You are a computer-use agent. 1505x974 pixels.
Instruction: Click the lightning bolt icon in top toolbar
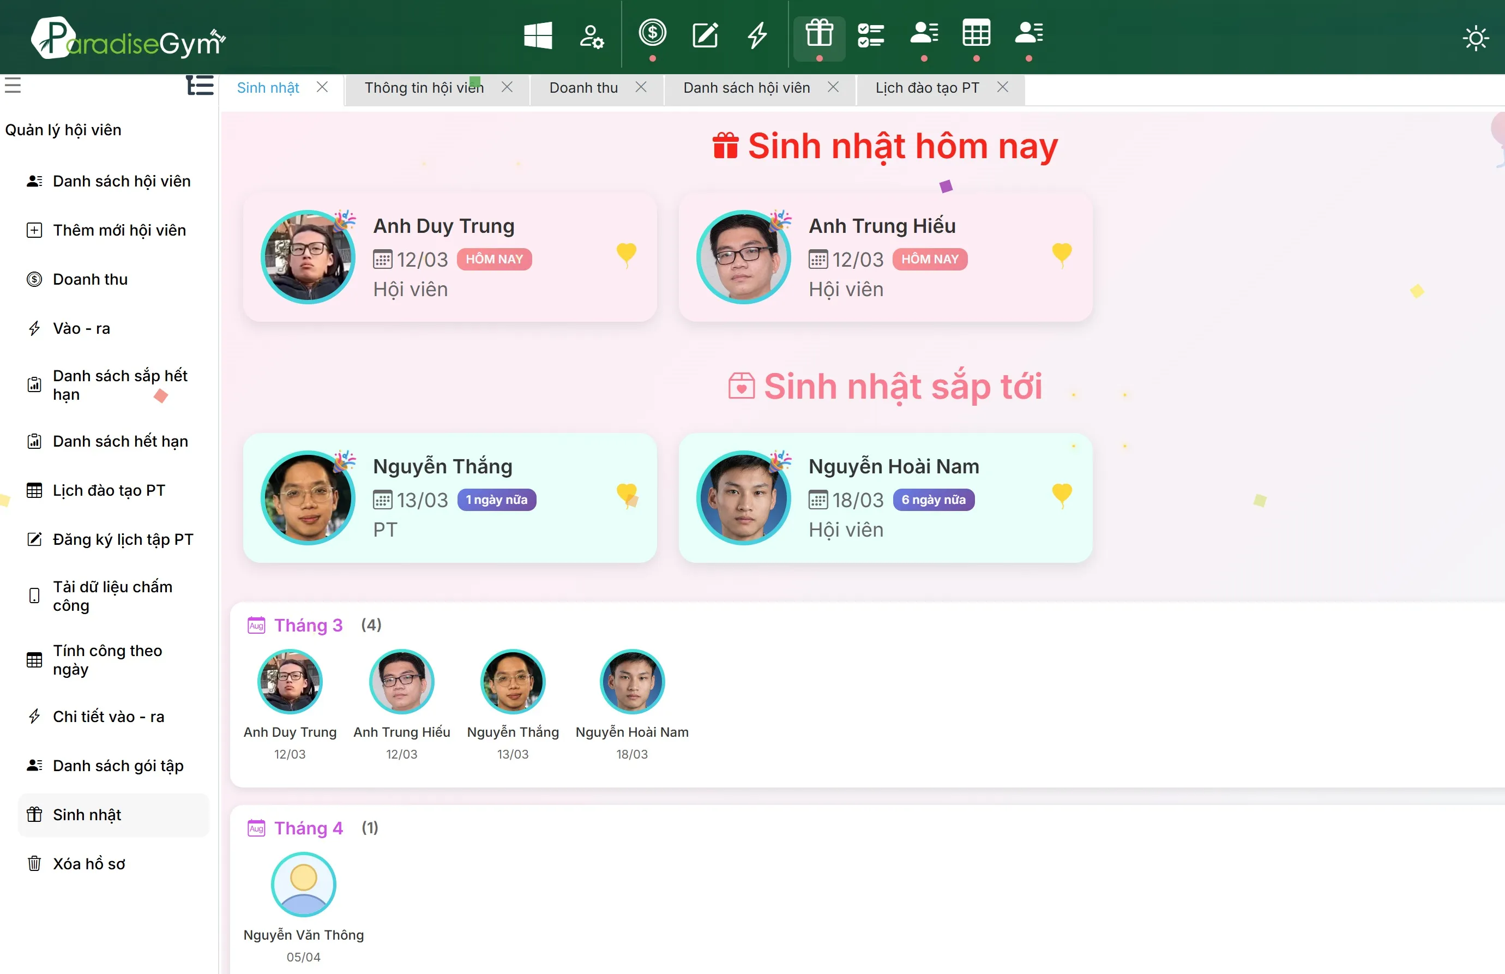[x=757, y=35]
